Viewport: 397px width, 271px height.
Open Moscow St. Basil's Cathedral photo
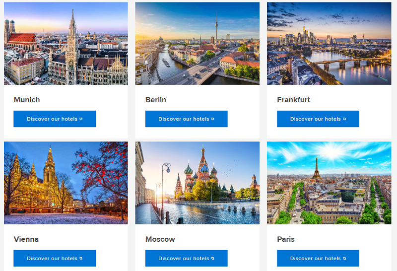[x=197, y=183]
